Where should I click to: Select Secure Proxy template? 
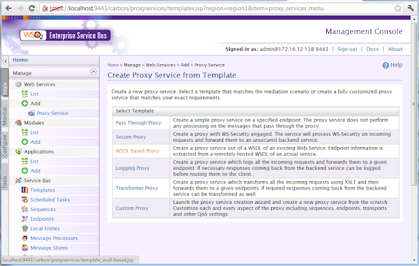[x=131, y=137]
